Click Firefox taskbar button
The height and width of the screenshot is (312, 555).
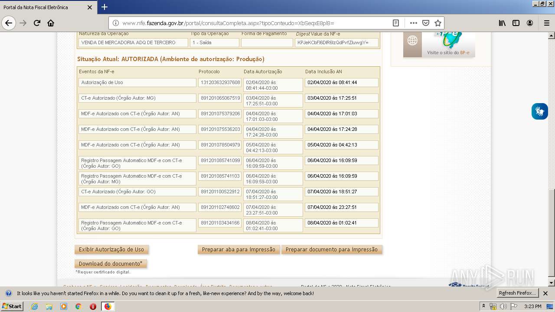point(108,306)
